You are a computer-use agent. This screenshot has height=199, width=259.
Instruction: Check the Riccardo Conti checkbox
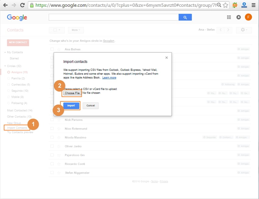52,164
